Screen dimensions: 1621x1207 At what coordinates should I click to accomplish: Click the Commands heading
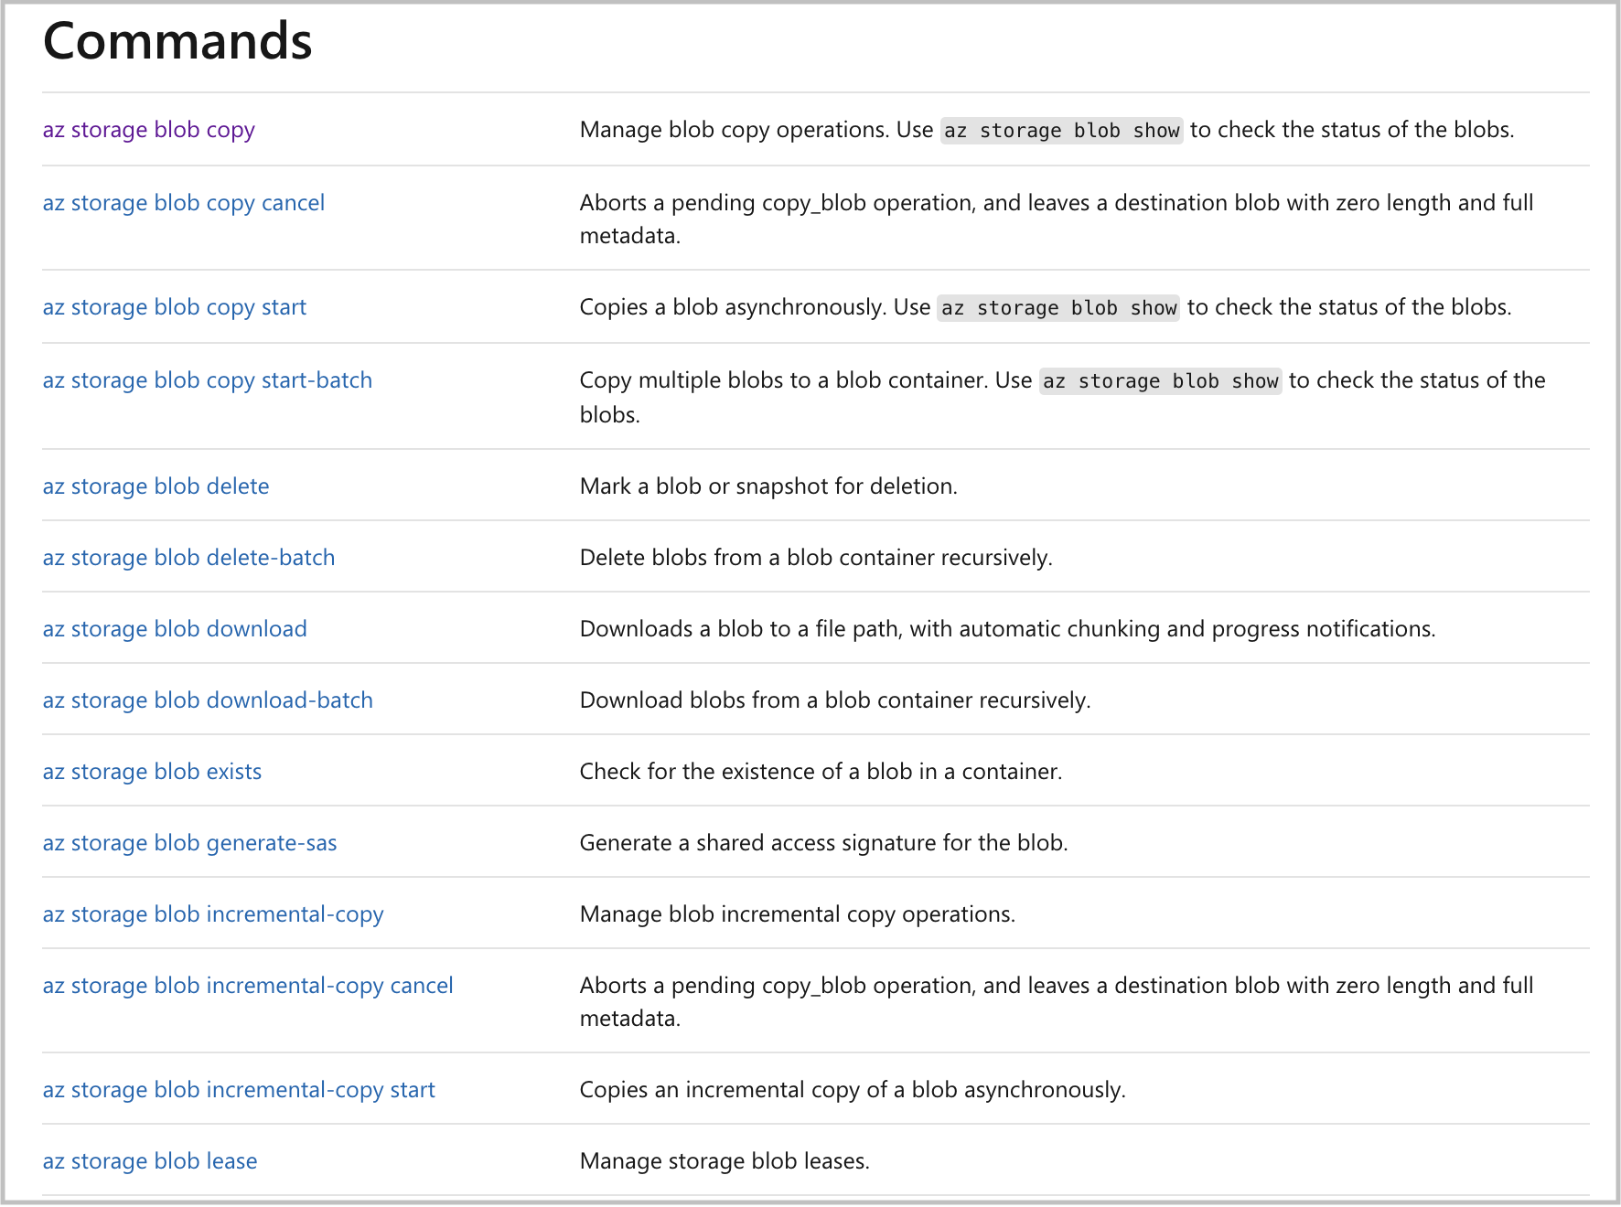(177, 41)
